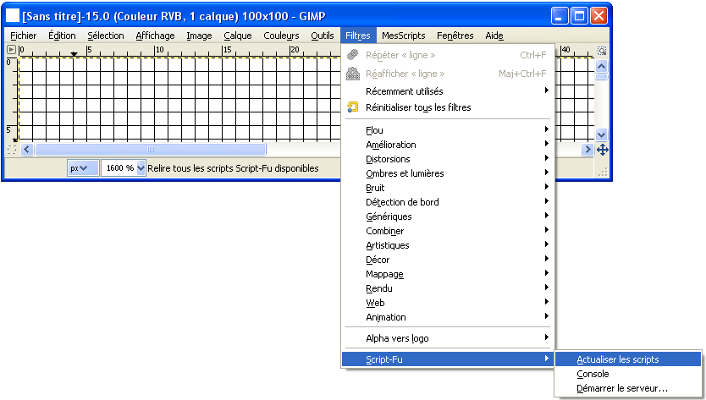706x400 pixels.
Task: Open the Image menu
Action: pos(199,36)
